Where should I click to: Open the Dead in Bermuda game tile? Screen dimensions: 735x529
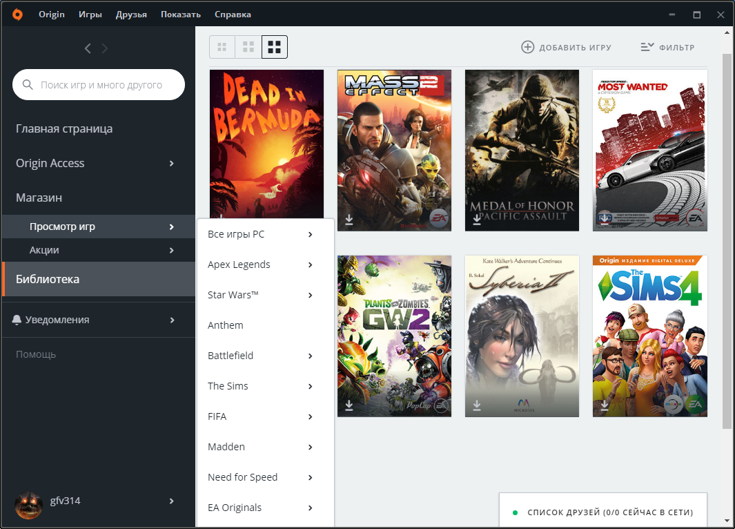pos(266,144)
